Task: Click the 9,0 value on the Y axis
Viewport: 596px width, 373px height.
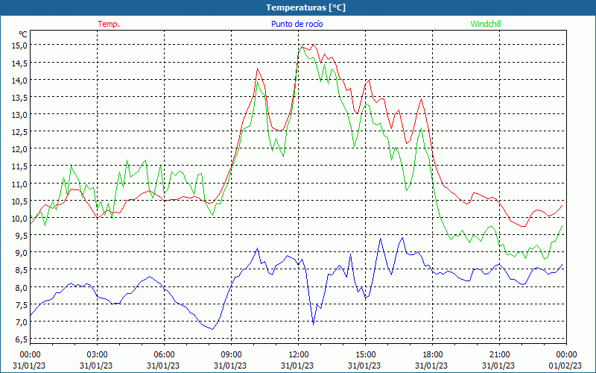Action: click(x=21, y=252)
